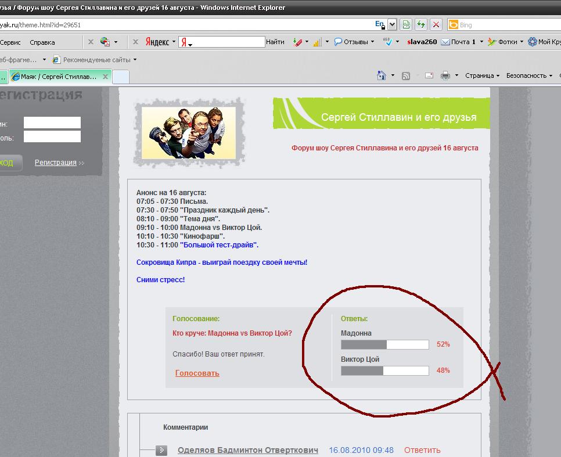Click Yandex Отзывы speech bubble button

point(351,42)
